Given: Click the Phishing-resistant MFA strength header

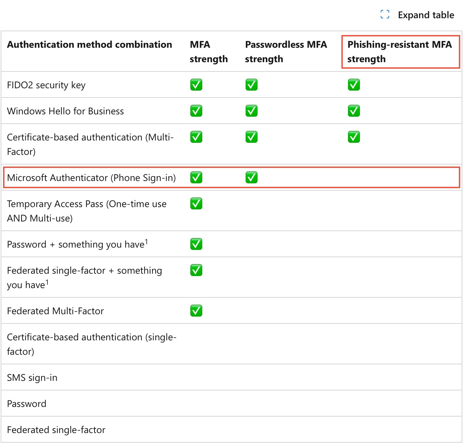Looking at the screenshot, I should point(399,52).
